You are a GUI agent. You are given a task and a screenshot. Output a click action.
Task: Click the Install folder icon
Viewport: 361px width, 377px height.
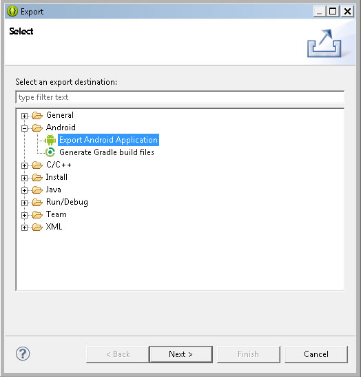click(37, 177)
